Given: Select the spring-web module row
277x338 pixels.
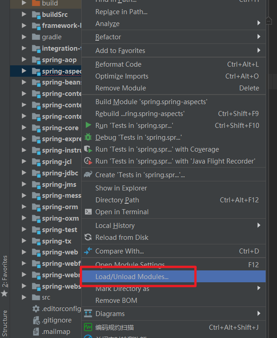Looking at the screenshot, I should coord(46,252).
